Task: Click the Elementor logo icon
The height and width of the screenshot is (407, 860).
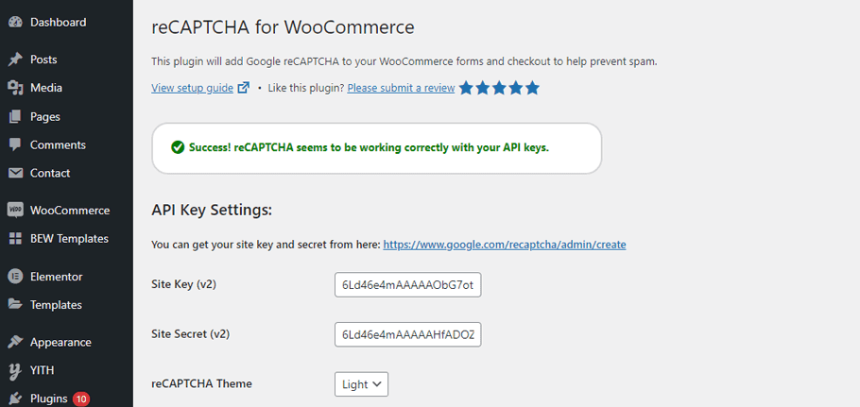Action: click(x=15, y=277)
